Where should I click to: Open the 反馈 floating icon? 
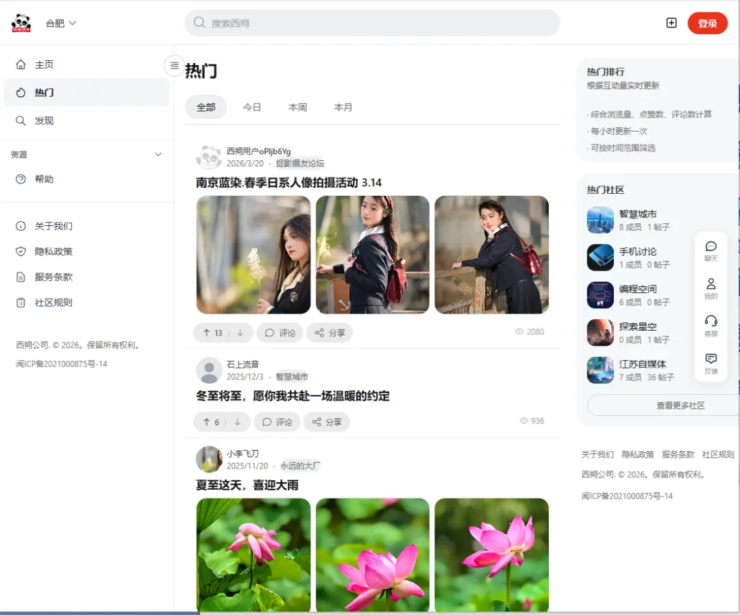[711, 364]
